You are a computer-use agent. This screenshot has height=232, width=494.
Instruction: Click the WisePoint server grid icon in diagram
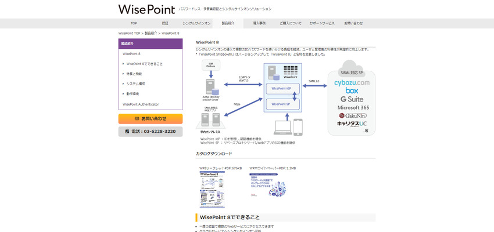pos(290,70)
